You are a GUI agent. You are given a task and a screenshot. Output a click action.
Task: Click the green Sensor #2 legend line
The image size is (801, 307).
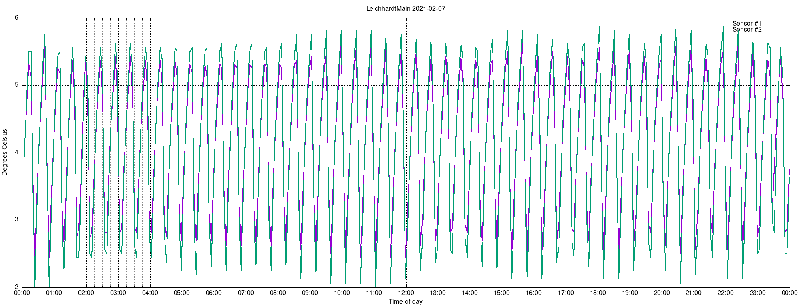[774, 30]
